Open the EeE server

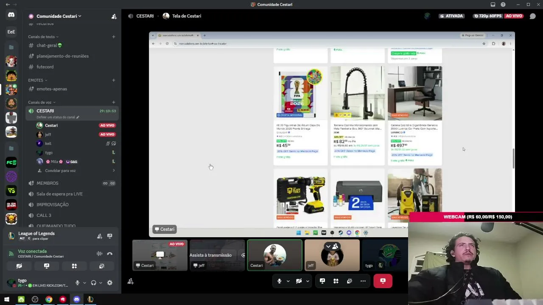[x=11, y=32]
